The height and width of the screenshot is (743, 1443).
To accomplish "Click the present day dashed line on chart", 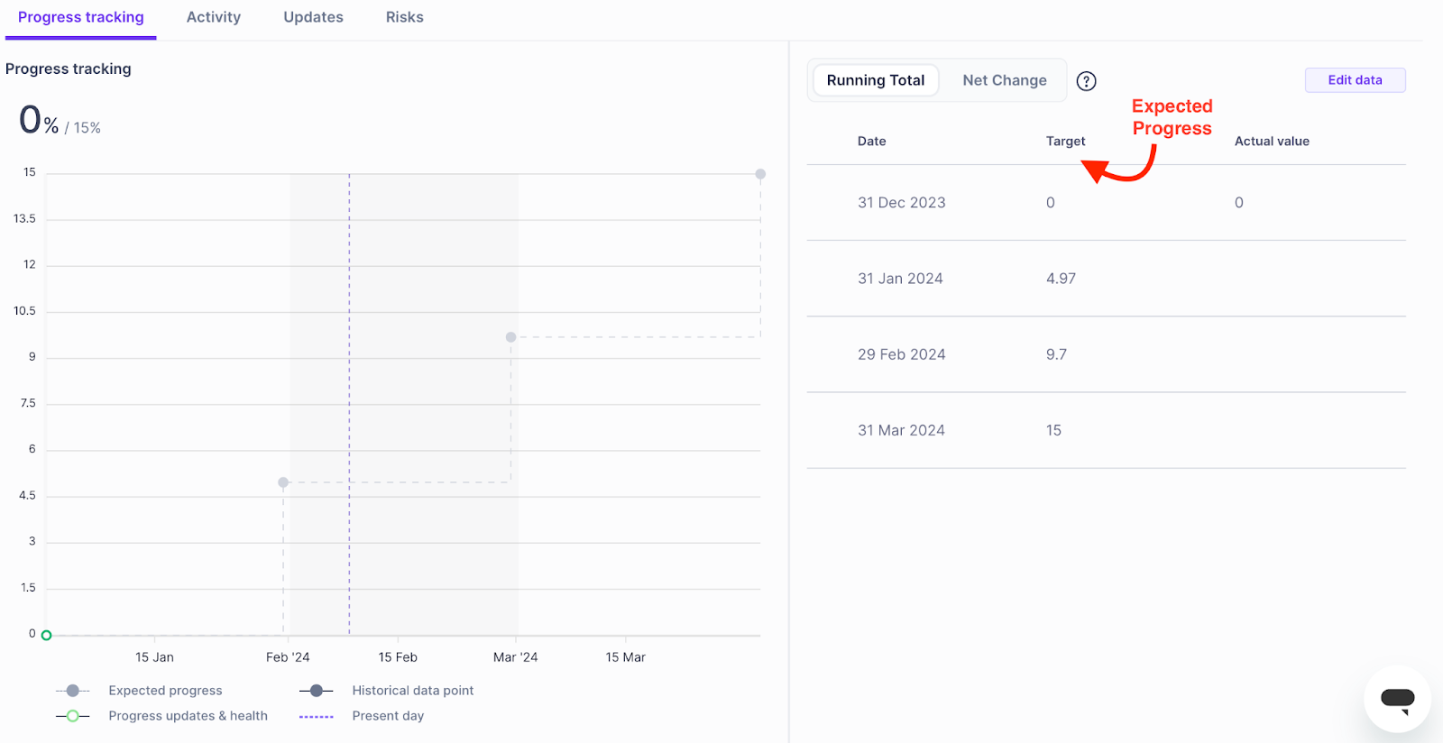I will click(350, 406).
